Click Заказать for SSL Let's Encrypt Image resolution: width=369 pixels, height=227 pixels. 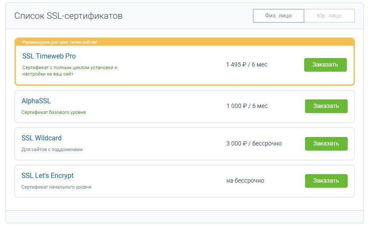click(326, 181)
